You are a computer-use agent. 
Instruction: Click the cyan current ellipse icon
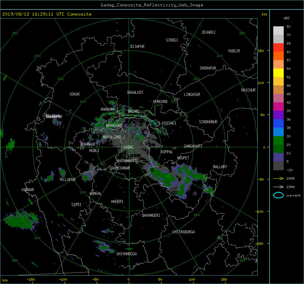click(x=278, y=195)
